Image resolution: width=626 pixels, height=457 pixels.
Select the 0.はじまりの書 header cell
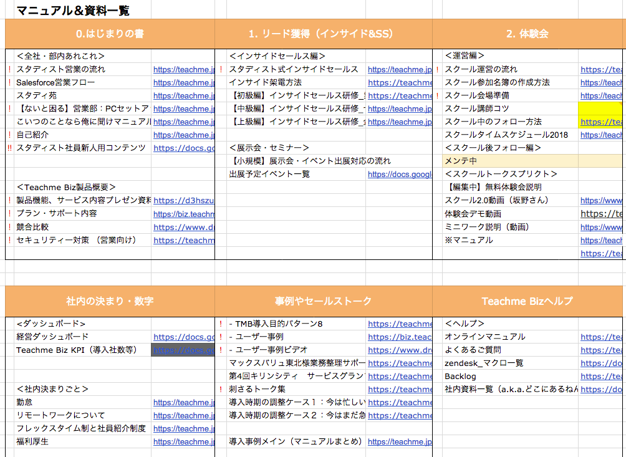tap(110, 34)
